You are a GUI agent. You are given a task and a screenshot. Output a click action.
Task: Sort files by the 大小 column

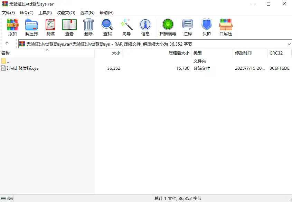coord(115,53)
